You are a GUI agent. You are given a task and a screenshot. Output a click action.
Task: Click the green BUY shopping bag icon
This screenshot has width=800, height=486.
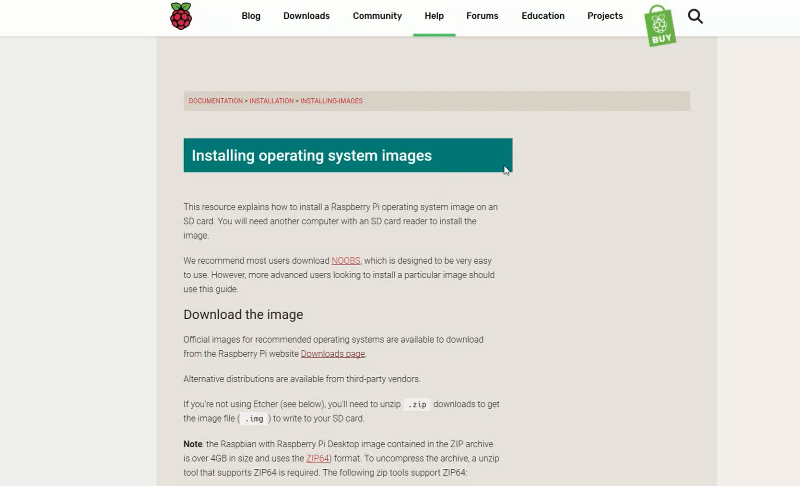(x=660, y=26)
